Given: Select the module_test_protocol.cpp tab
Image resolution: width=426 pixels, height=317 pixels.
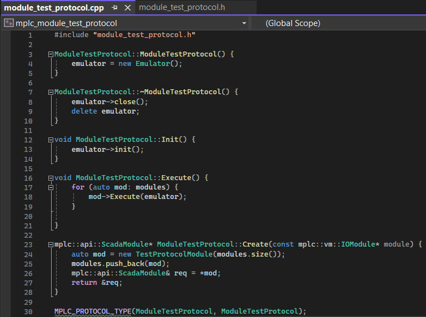Looking at the screenshot, I should (x=54, y=8).
